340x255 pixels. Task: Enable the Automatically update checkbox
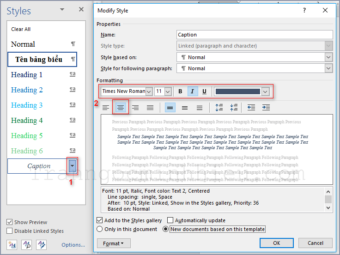(170, 220)
